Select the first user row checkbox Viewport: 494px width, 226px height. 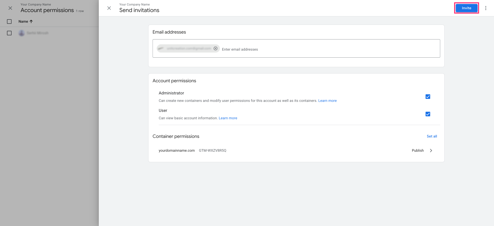coord(9,33)
